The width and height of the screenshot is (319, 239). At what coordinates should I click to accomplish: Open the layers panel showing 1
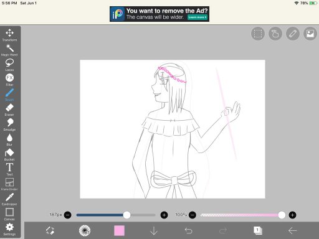258,230
